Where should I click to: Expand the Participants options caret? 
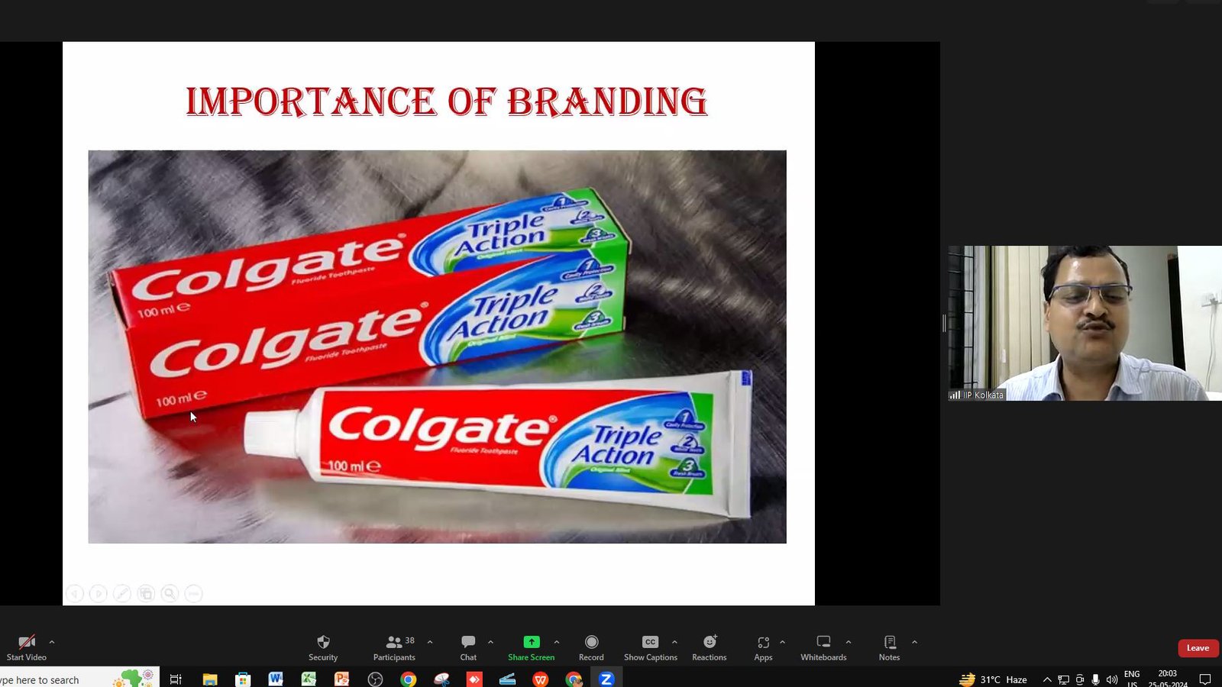coord(430,642)
